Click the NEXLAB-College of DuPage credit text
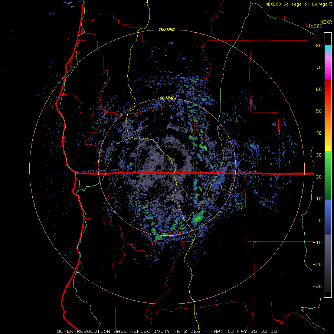Screen dimensions: 334x334 [297, 4]
